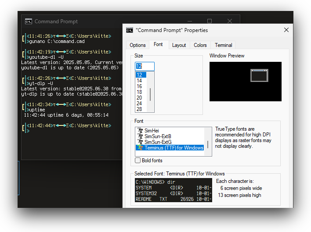Switch to the Terminal tab
This screenshot has height=232, width=311.
click(223, 45)
